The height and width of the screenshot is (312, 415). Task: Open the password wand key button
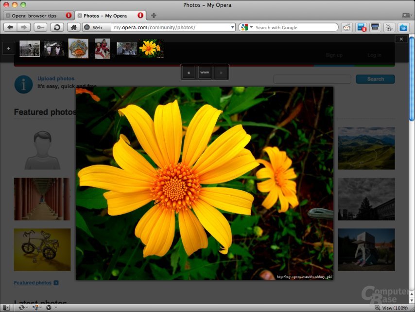pos(40,27)
